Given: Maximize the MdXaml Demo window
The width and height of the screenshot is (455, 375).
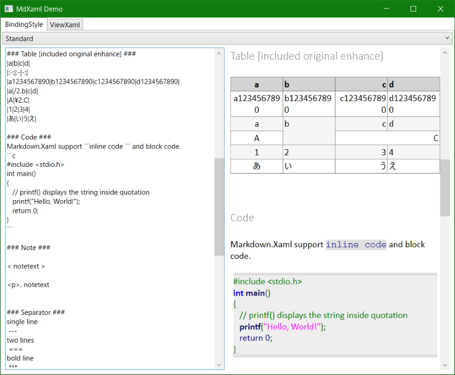Looking at the screenshot, I should point(413,9).
